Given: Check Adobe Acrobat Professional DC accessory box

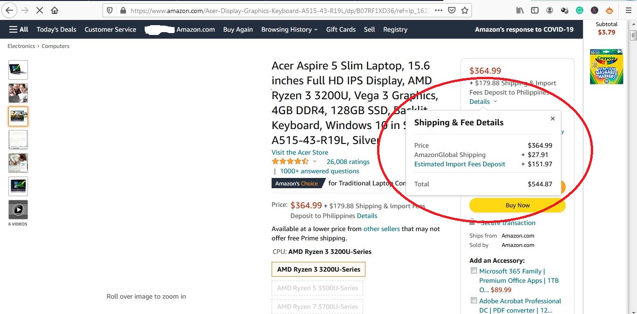Looking at the screenshot, I should tap(474, 300).
